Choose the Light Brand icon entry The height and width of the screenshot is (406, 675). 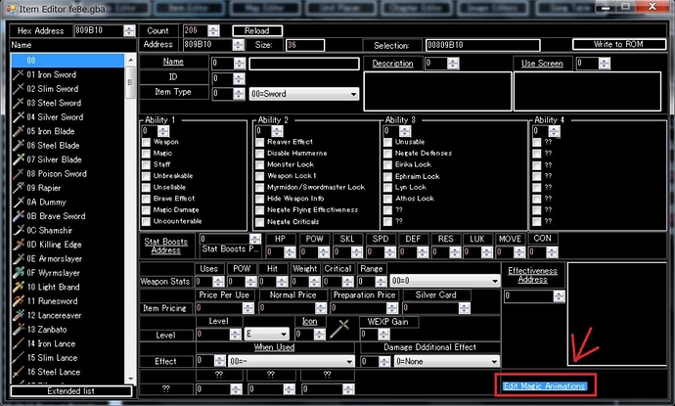click(x=19, y=288)
